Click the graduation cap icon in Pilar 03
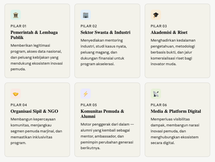215x162 pixels. tap(156, 15)
